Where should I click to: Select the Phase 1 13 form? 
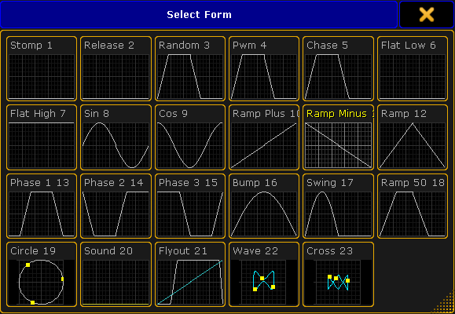pos(42,206)
